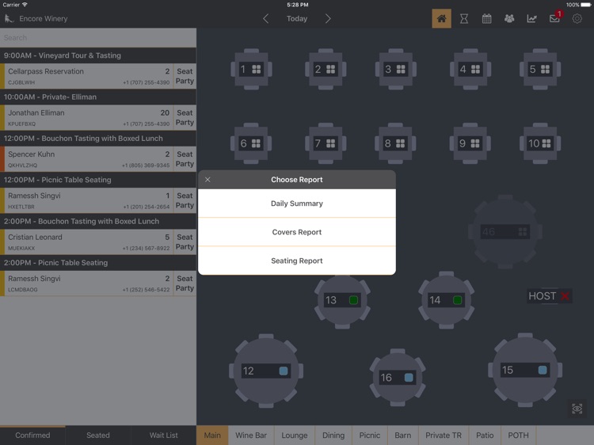Switch to Picnic floor tab

click(370, 435)
